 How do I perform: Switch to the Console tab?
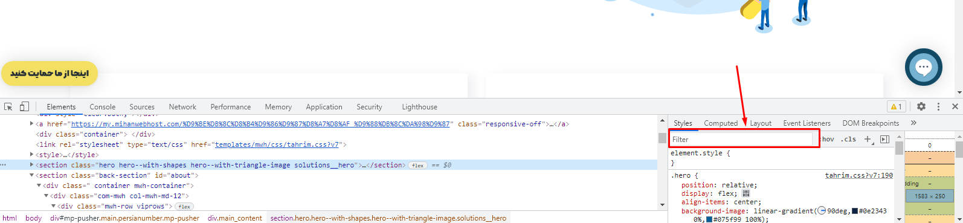point(103,107)
